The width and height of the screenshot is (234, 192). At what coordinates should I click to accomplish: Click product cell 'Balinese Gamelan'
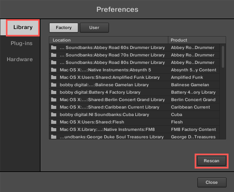pyautogui.click(x=190, y=85)
